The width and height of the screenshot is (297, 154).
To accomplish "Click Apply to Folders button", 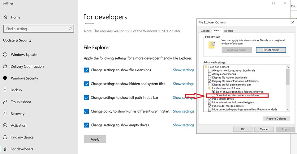I will coord(237,50).
